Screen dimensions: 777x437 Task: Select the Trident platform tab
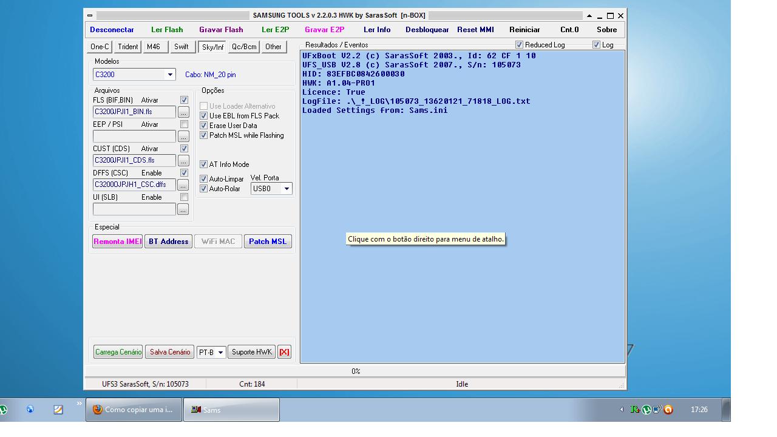pyautogui.click(x=128, y=47)
